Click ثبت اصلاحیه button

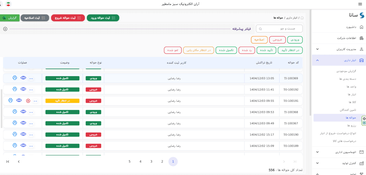tap(35, 18)
